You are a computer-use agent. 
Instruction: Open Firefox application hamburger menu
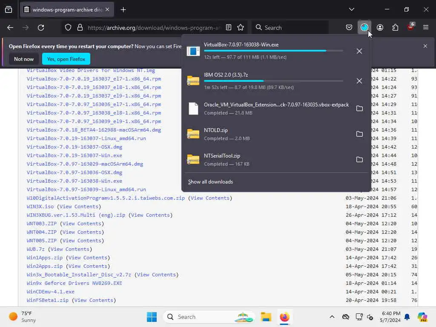coord(426,28)
